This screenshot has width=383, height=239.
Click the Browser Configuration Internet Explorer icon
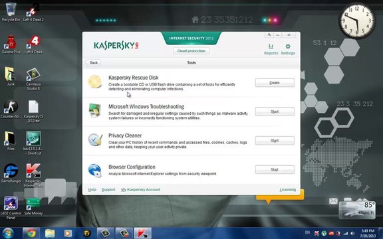95,171
